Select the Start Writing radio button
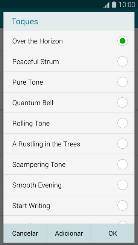Image resolution: width=138 pixels, height=245 pixels. (x=123, y=206)
